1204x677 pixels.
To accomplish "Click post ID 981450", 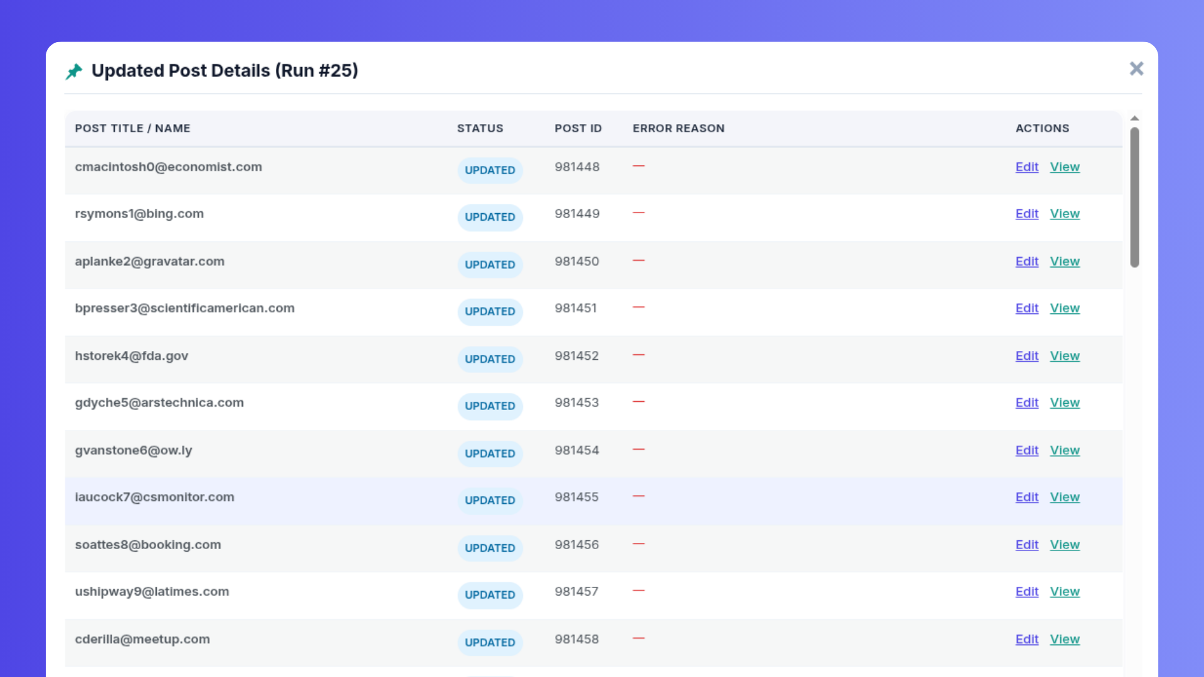I will pos(577,261).
